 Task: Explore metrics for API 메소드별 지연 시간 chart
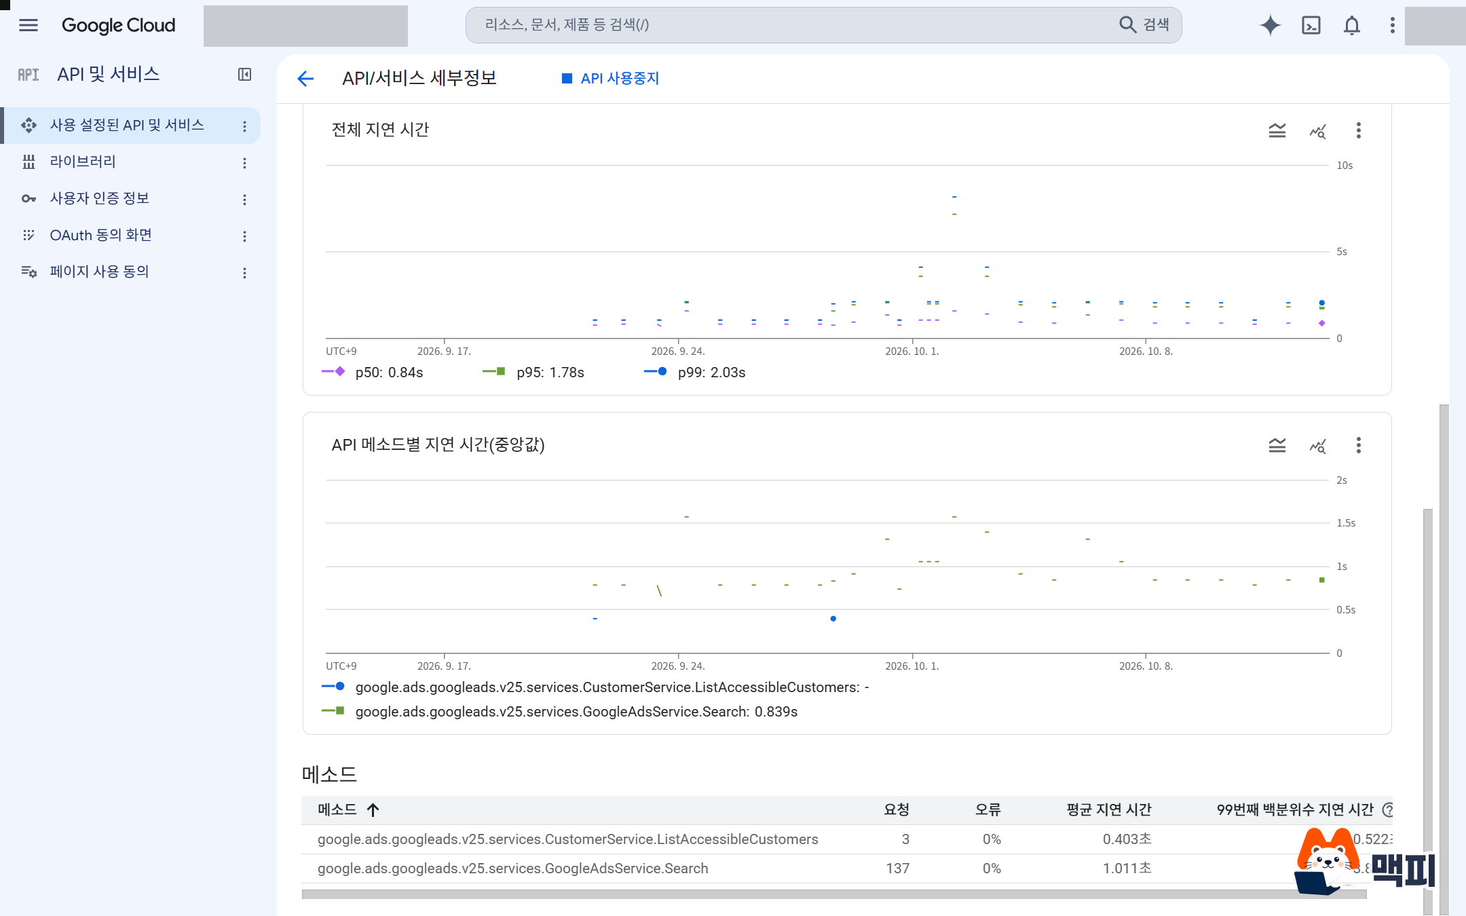click(1317, 445)
